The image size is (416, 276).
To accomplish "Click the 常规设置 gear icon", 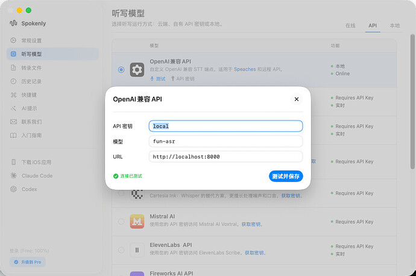I will click(x=13, y=40).
